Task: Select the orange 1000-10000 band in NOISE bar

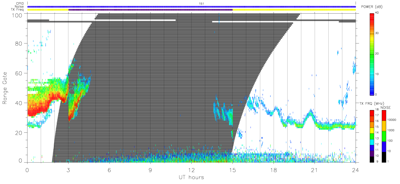Action: pyautogui.click(x=384, y=125)
